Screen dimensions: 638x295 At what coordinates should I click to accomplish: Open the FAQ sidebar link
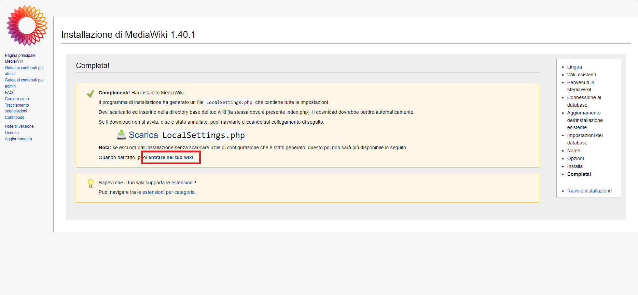pos(9,93)
